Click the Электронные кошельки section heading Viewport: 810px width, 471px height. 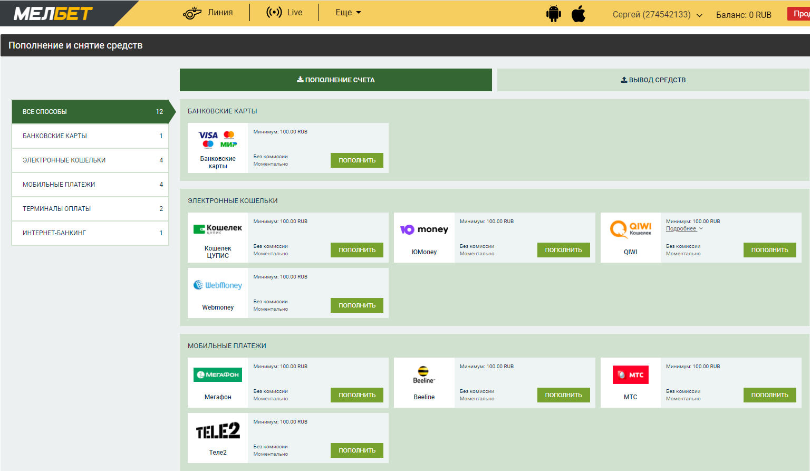(233, 201)
